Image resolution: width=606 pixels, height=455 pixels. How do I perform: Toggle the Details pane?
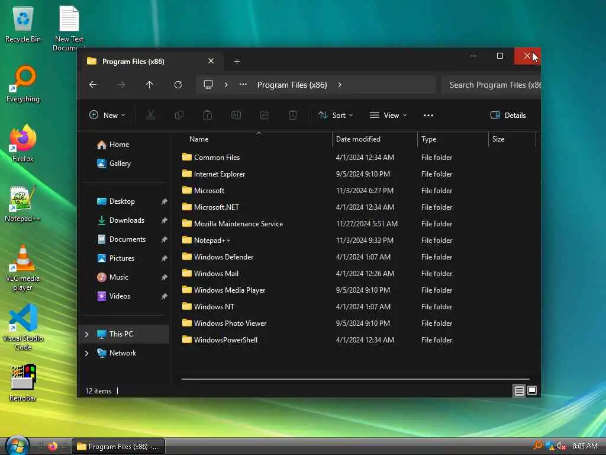[508, 116]
